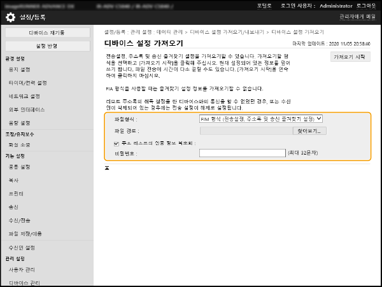Click the back-to-top arrow icon
The width and height of the screenshot is (382, 287).
coord(107,168)
